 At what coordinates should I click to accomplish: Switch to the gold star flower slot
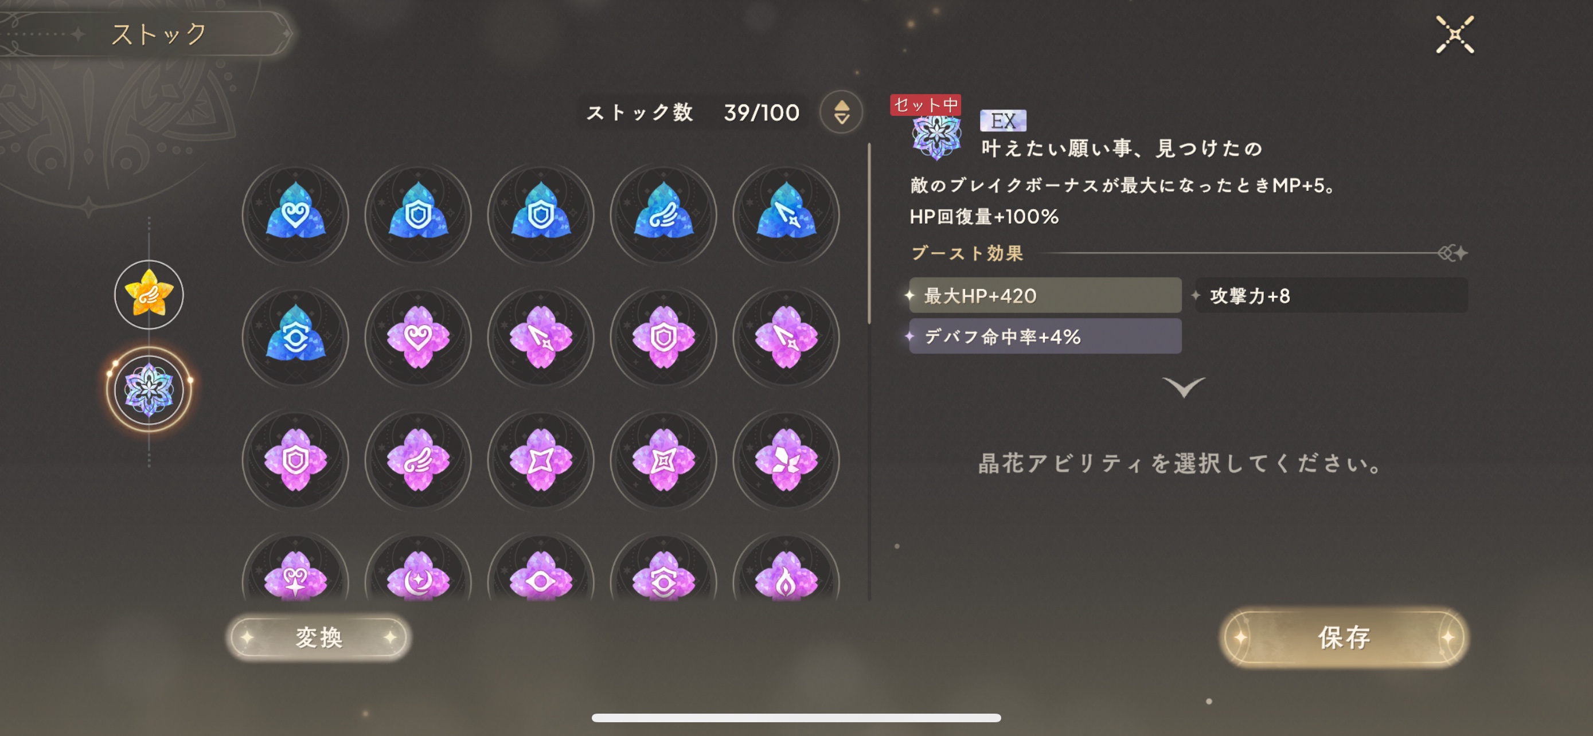[x=149, y=295]
